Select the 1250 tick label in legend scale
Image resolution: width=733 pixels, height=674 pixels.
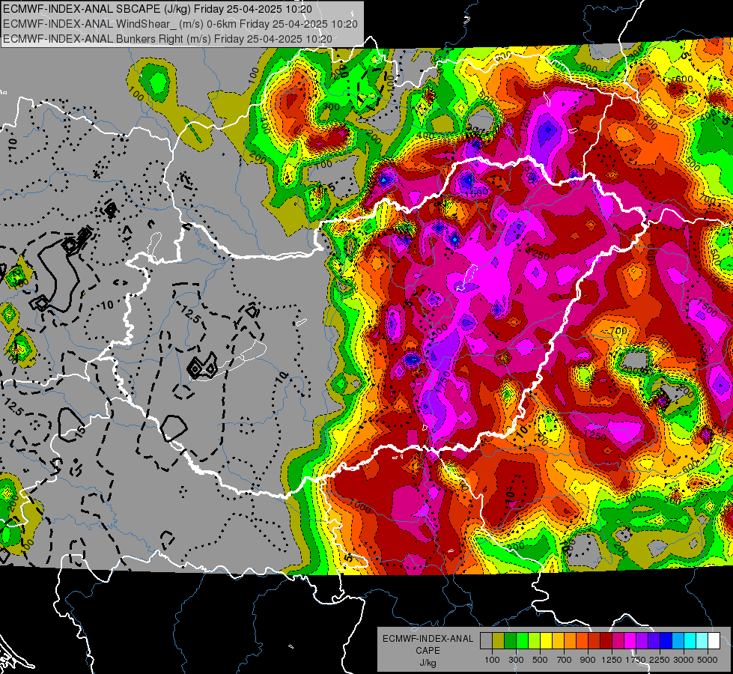click(x=612, y=660)
